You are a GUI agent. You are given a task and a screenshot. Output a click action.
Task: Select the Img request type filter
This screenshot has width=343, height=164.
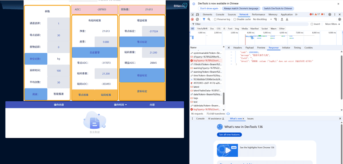pyautogui.click(x=237, y=28)
